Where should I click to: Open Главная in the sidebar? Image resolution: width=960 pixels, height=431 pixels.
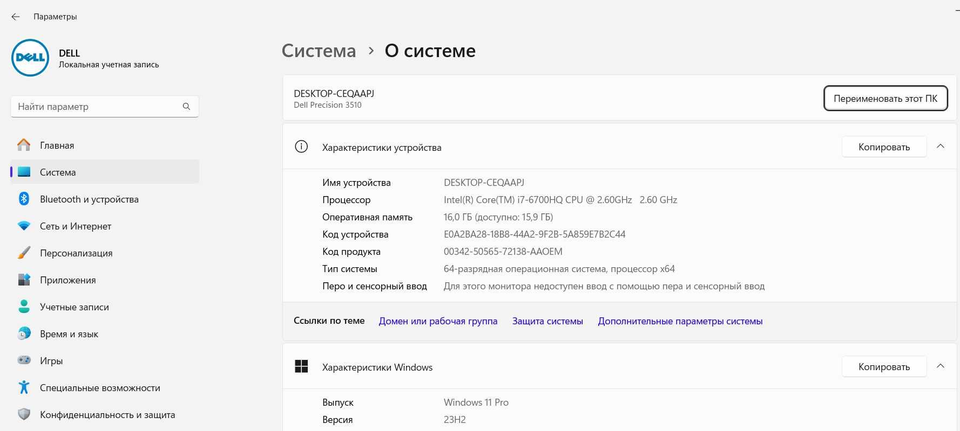pyautogui.click(x=105, y=145)
